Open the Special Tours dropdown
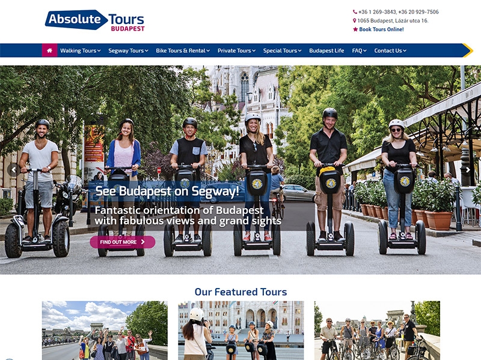 (x=282, y=50)
